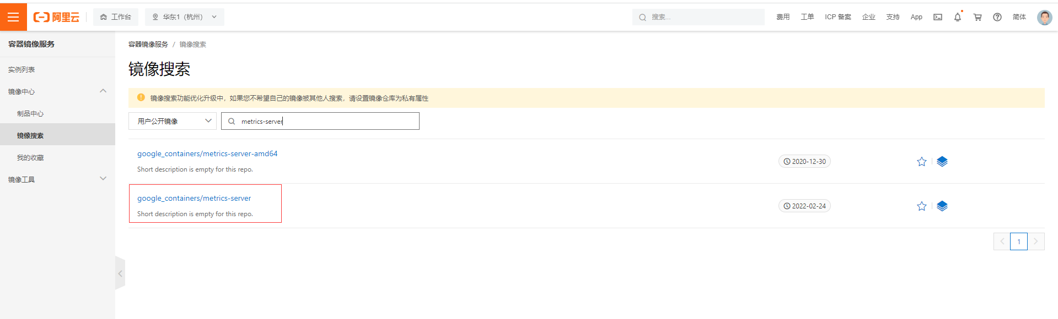The image size is (1058, 319).
Task: Click the magnifier icon in image search
Action: pos(232,121)
